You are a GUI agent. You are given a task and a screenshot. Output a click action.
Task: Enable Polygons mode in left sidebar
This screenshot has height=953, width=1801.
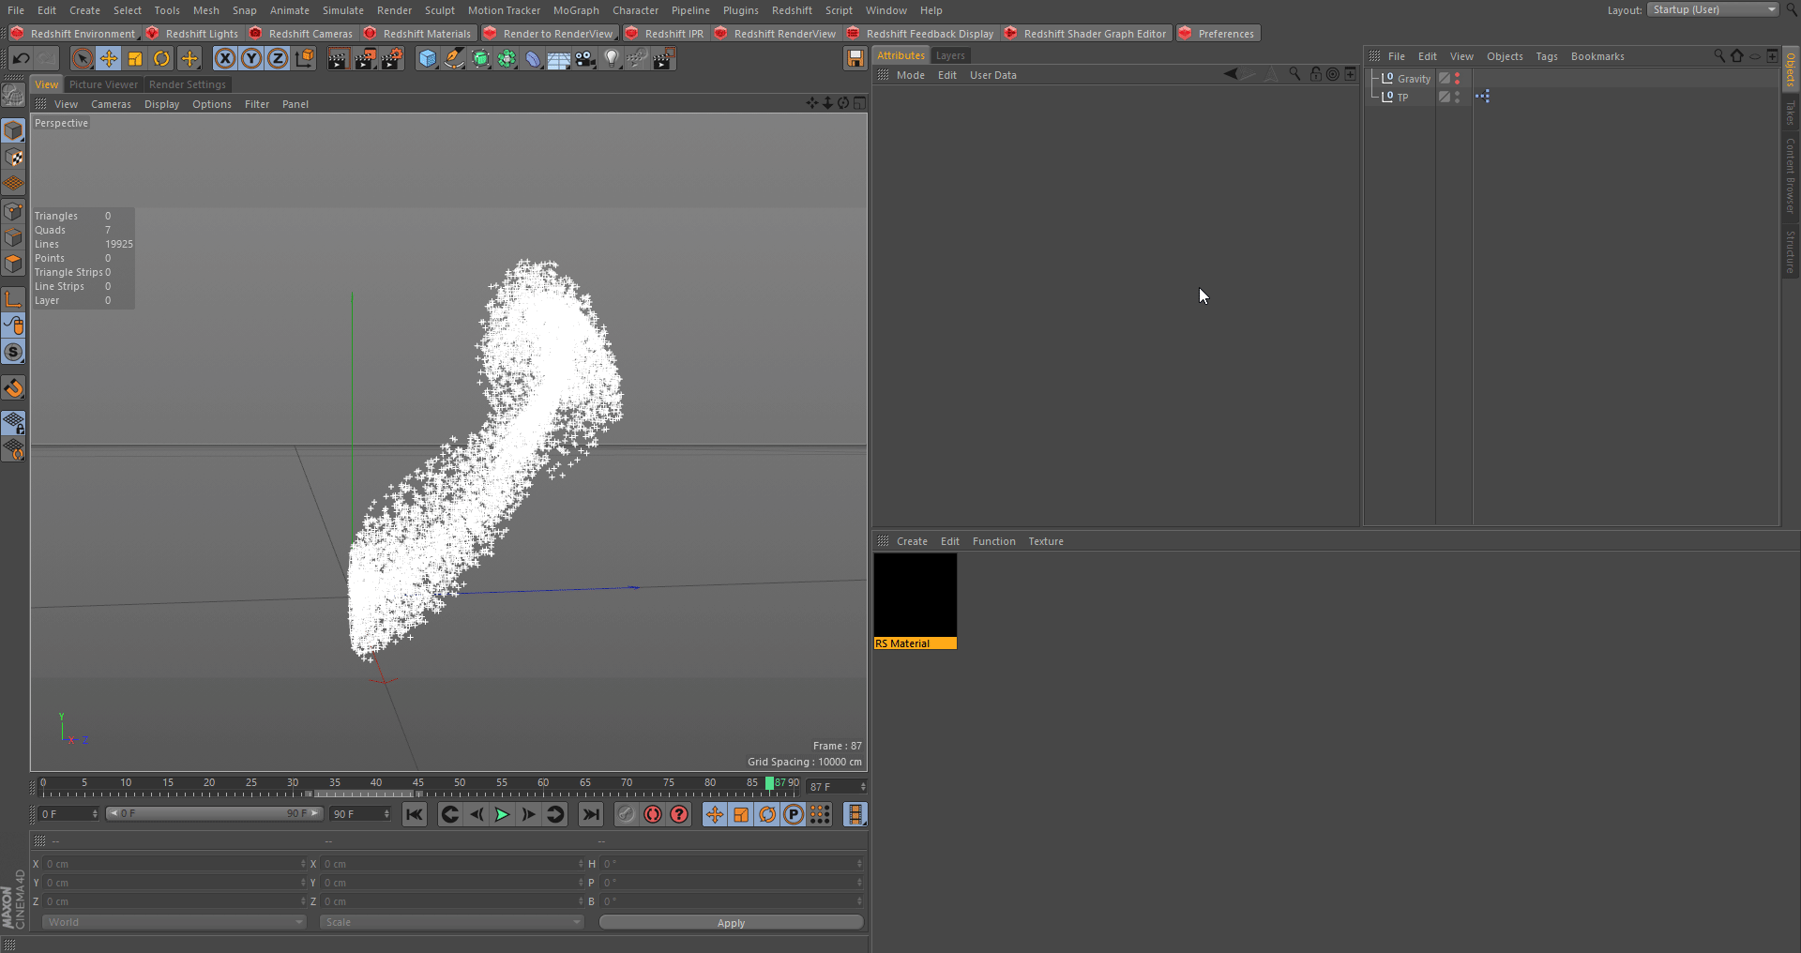coord(13,265)
